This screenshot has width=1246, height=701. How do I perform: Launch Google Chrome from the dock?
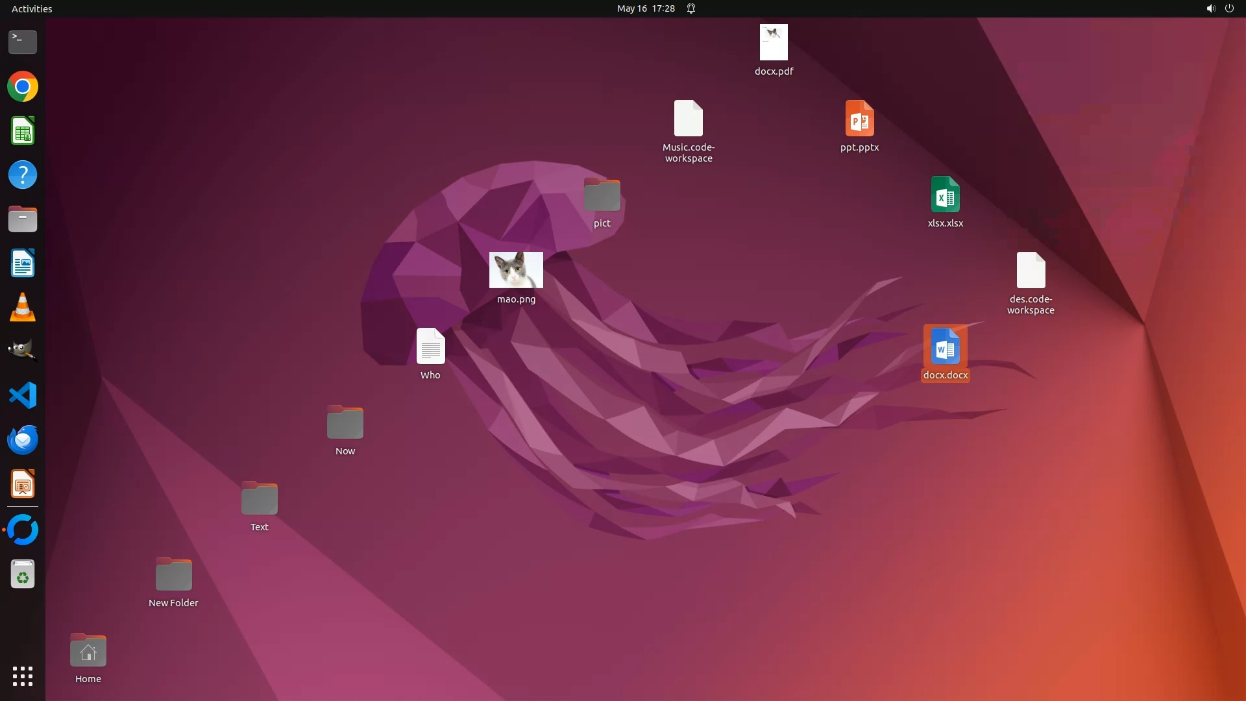[23, 87]
